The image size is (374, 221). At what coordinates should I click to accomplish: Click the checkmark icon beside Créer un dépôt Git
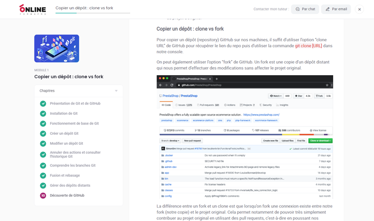(43, 133)
